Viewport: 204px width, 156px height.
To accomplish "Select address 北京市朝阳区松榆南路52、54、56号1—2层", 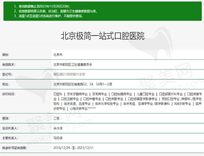I will tap(83, 84).
